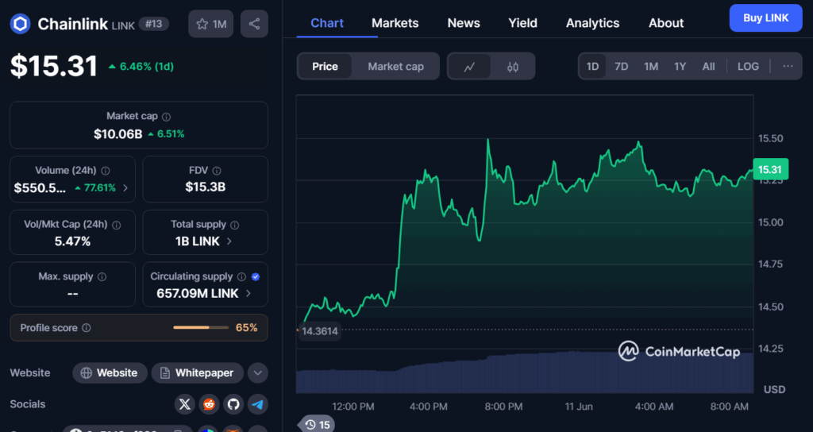
Task: Open Chainlink GitHub repository
Action: pos(233,404)
